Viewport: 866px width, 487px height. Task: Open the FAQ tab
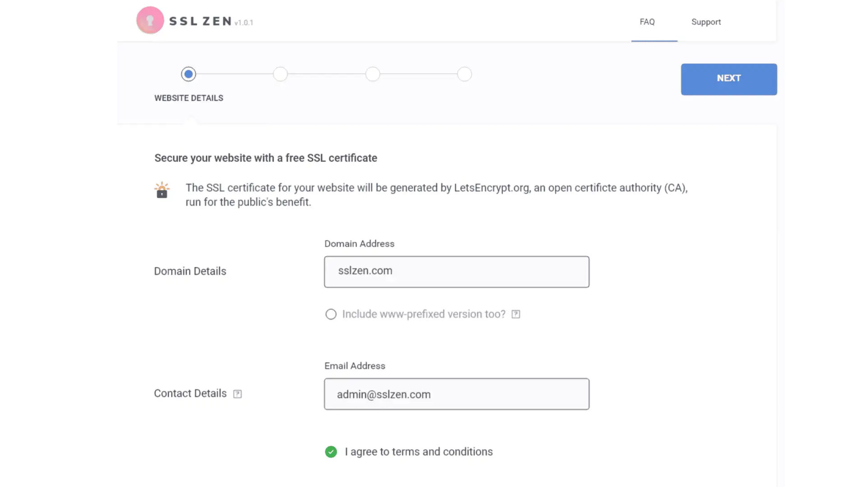pos(647,22)
